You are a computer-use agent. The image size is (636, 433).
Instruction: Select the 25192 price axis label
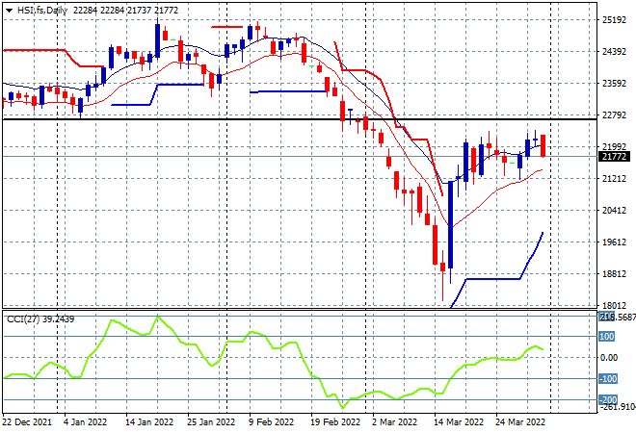click(614, 20)
